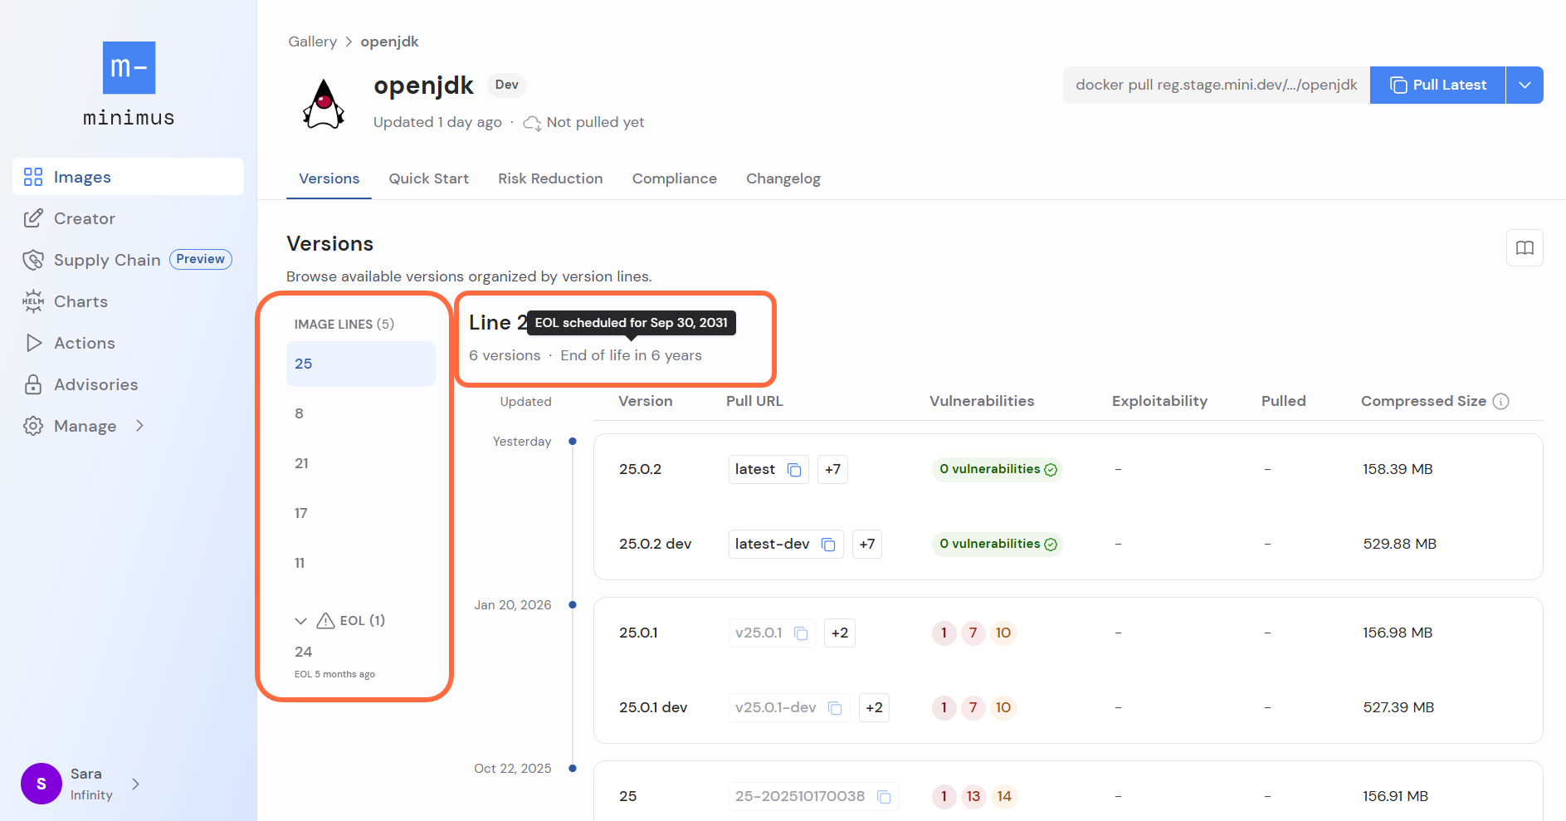Click End of life in 6 years text
The width and height of the screenshot is (1566, 821).
pyautogui.click(x=631, y=356)
